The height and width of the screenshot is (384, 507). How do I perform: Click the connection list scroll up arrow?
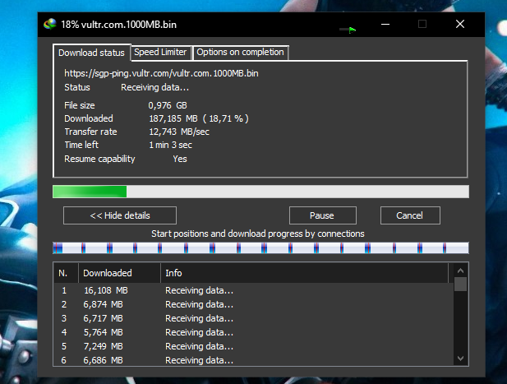pos(460,271)
